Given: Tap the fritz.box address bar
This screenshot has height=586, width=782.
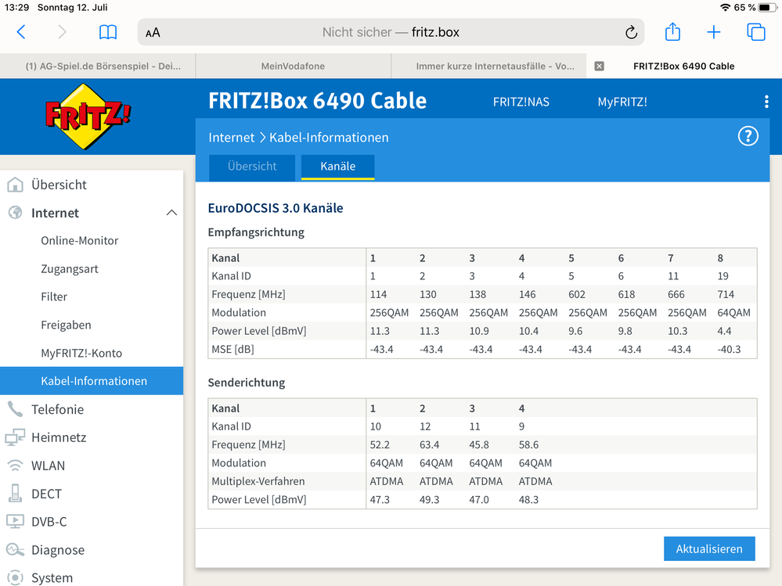Looking at the screenshot, I should (x=391, y=32).
